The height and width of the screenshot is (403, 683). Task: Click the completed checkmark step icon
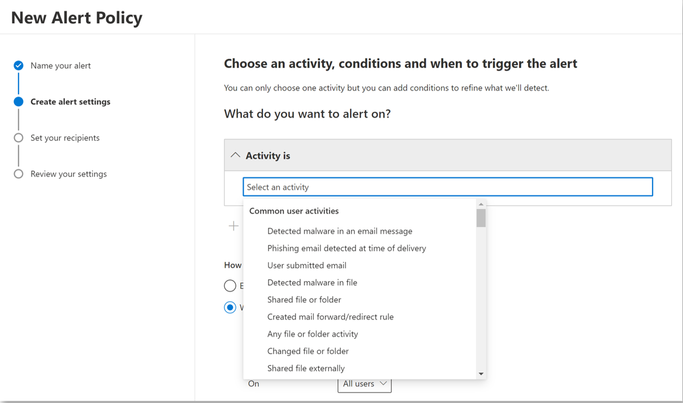[x=19, y=65]
